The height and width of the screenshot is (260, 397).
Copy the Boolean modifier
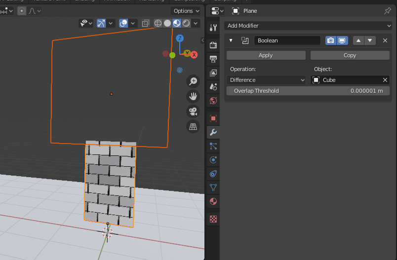[x=350, y=55]
